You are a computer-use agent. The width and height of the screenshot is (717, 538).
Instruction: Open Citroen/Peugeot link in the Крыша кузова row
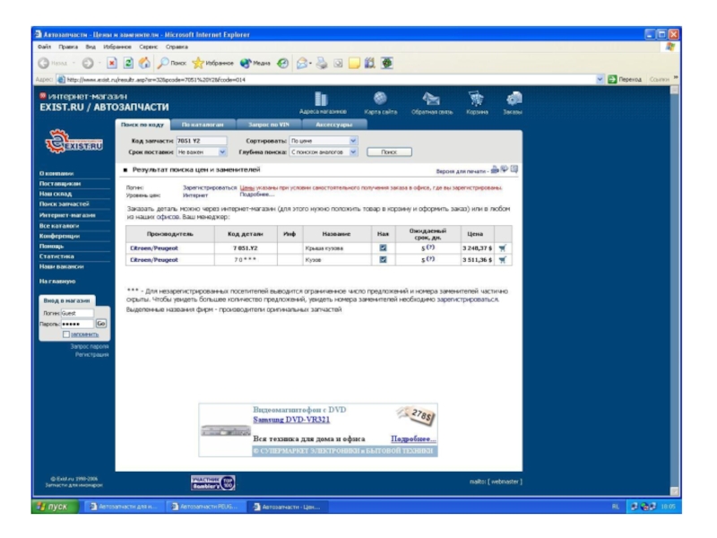(x=154, y=248)
